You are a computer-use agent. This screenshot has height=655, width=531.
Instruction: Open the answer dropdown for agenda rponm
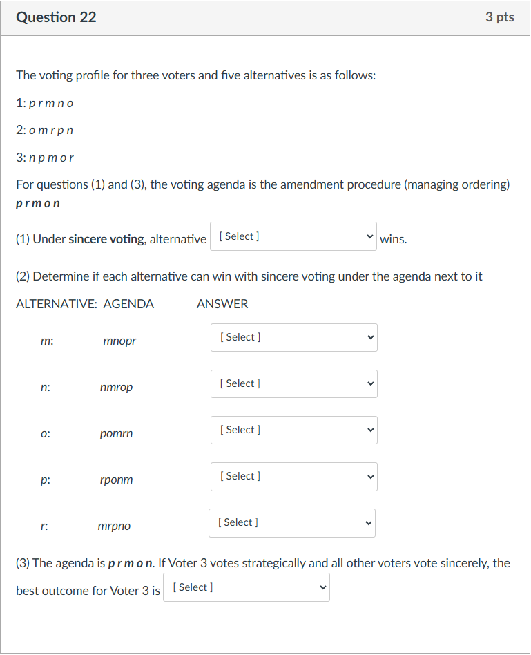coord(293,477)
